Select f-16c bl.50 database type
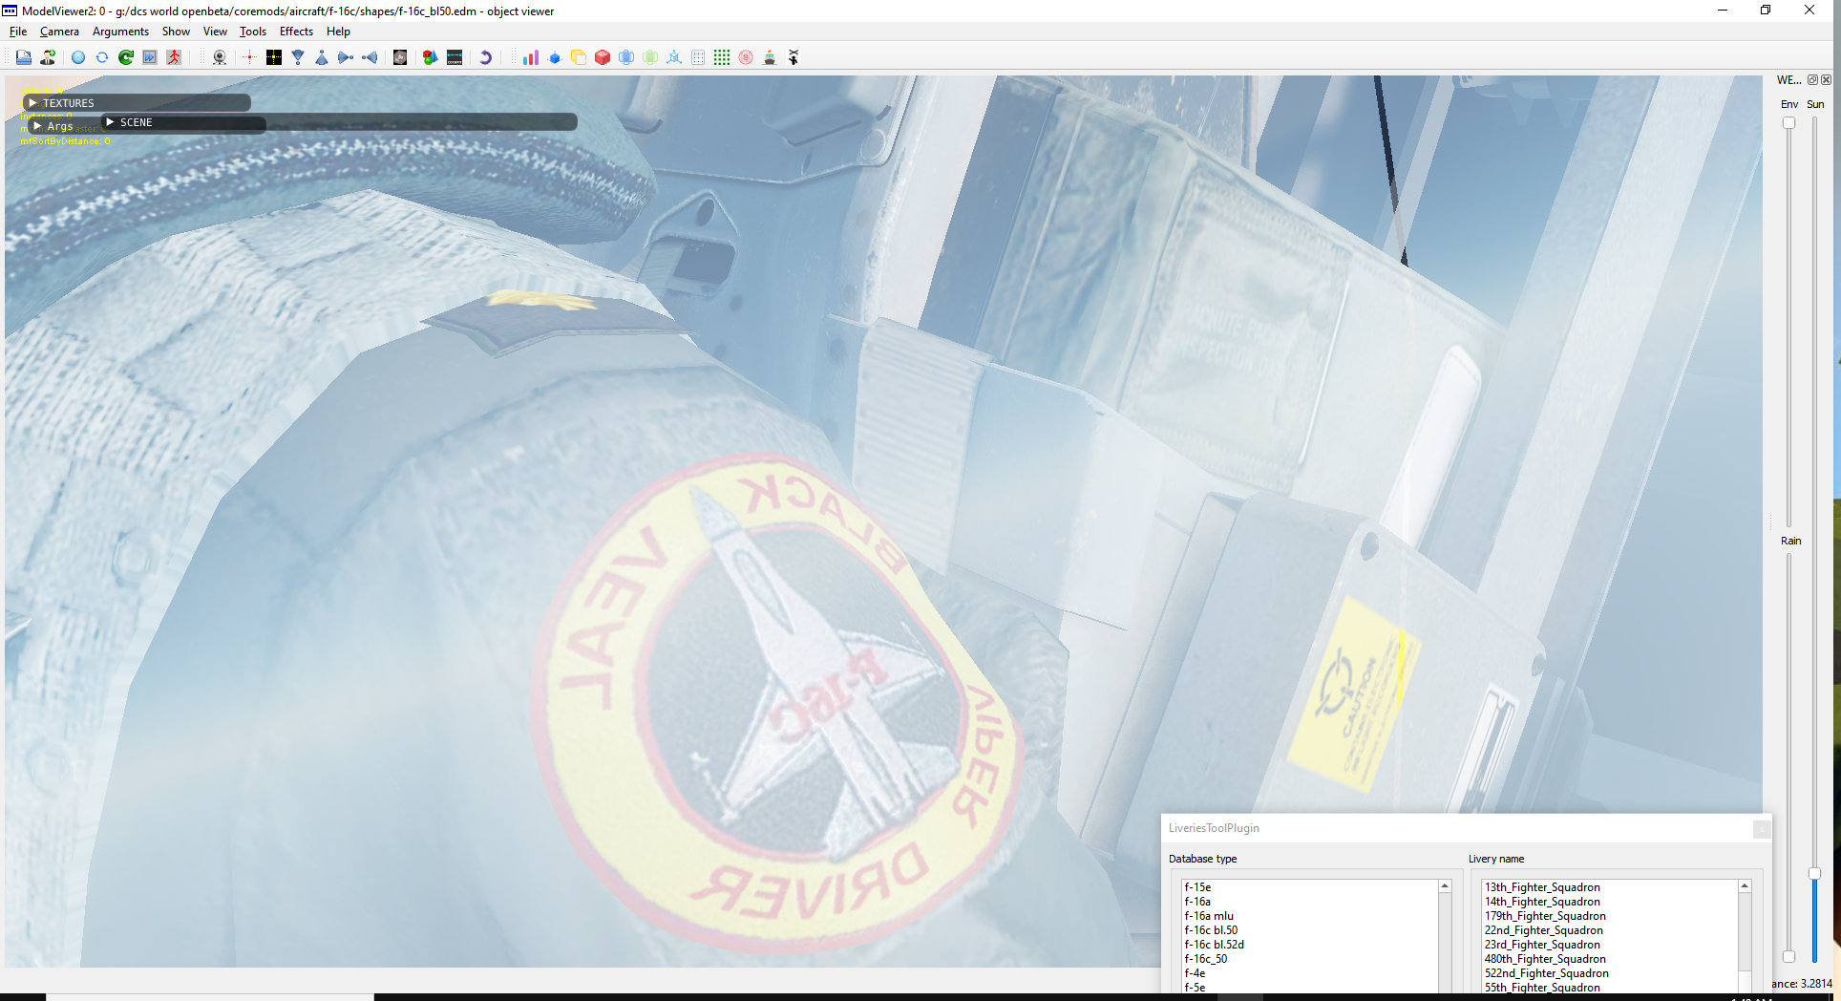Image resolution: width=1841 pixels, height=1001 pixels. (1310, 930)
